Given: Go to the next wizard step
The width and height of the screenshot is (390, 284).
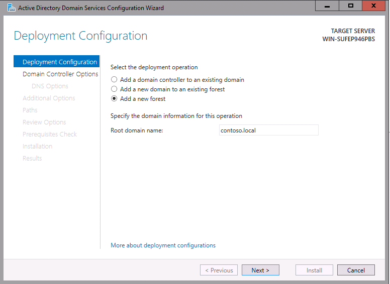Looking at the screenshot, I should [x=260, y=270].
